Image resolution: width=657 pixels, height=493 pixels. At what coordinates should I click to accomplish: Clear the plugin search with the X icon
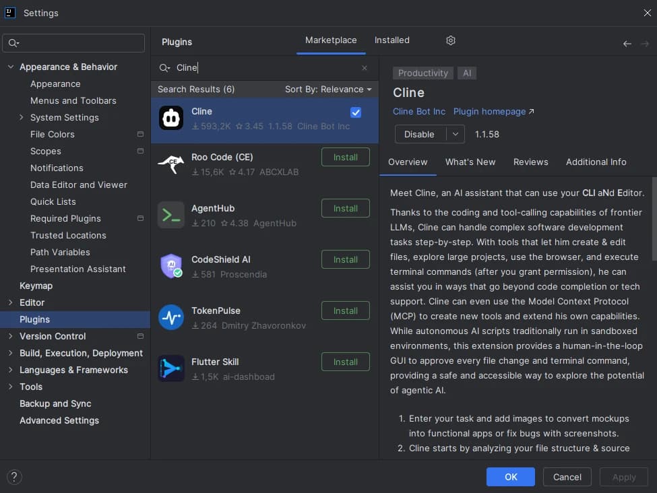pyautogui.click(x=364, y=68)
